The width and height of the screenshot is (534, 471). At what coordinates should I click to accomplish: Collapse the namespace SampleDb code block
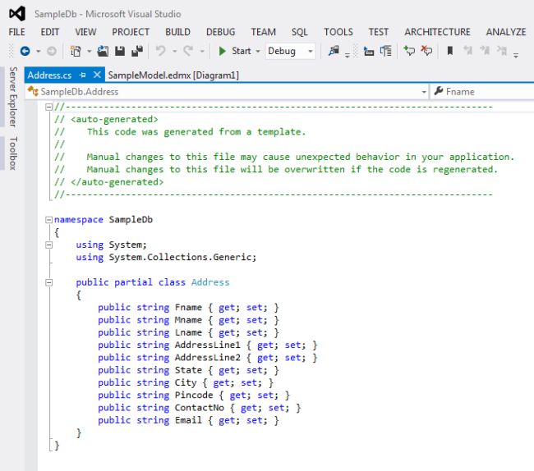click(49, 220)
